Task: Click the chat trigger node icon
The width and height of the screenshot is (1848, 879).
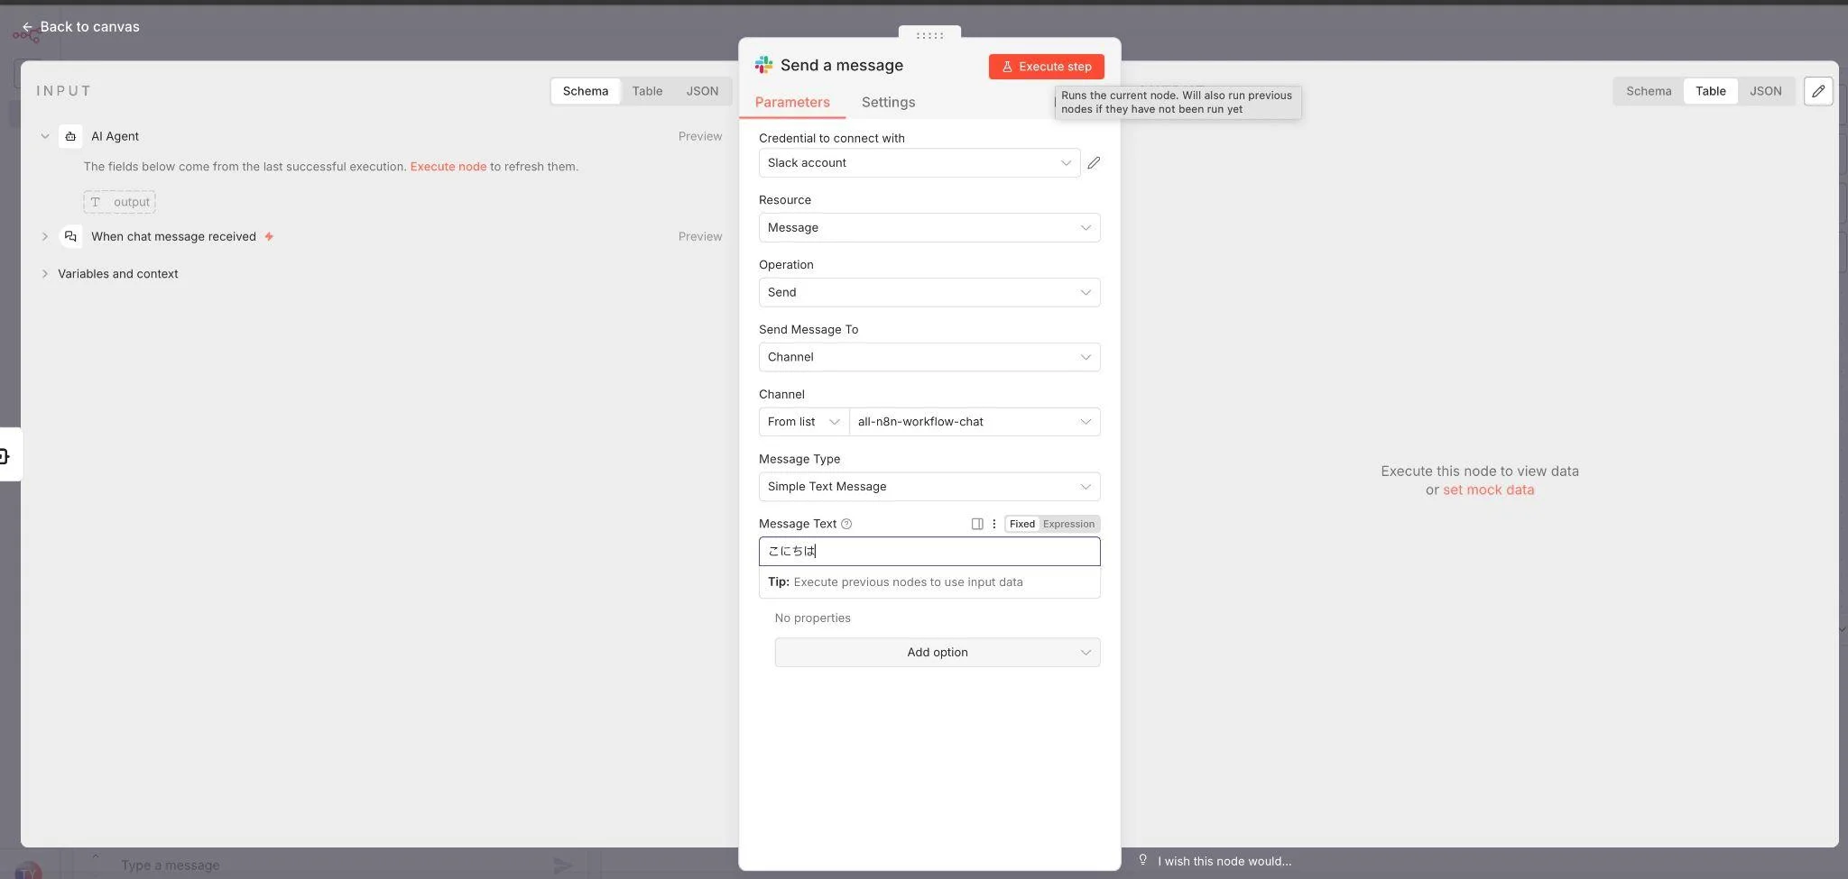Action: (x=70, y=236)
